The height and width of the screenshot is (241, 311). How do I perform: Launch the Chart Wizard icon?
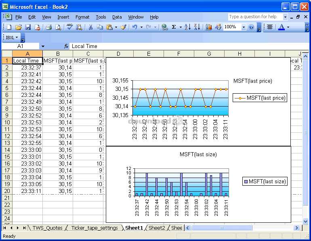[208, 27]
